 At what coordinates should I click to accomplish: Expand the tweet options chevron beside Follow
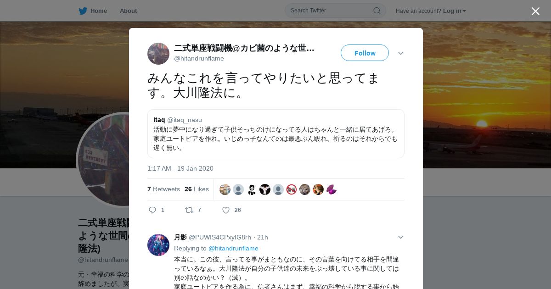[x=400, y=53]
